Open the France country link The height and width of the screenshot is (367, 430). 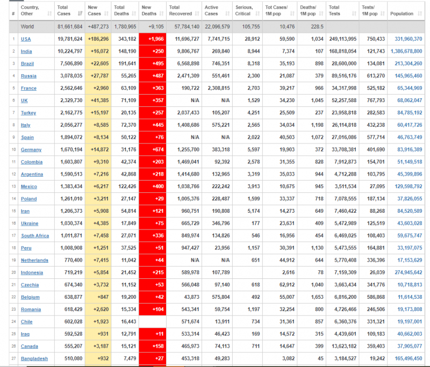28,88
